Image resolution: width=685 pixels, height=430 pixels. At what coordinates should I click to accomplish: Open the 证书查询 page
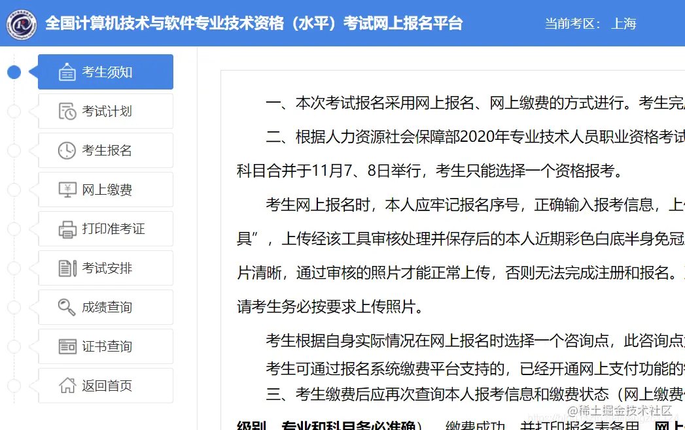click(105, 346)
